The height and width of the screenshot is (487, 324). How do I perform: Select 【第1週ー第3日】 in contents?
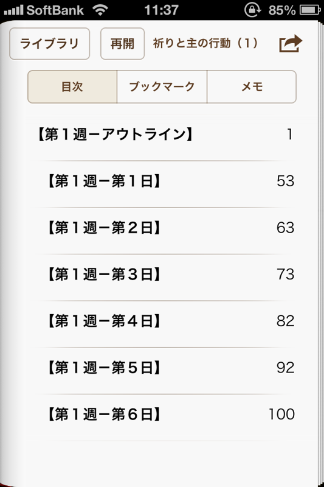point(164,275)
